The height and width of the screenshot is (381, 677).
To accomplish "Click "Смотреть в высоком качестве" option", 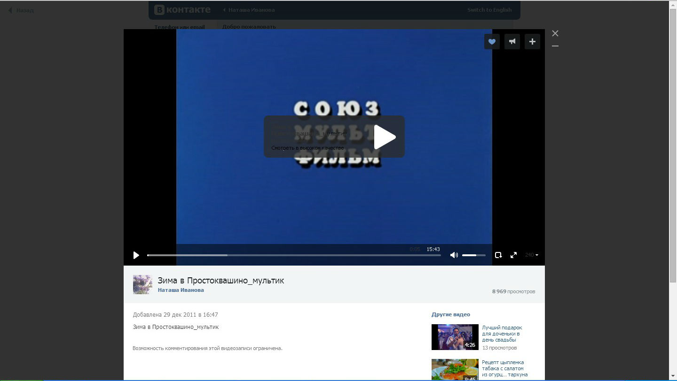I will 307,148.
